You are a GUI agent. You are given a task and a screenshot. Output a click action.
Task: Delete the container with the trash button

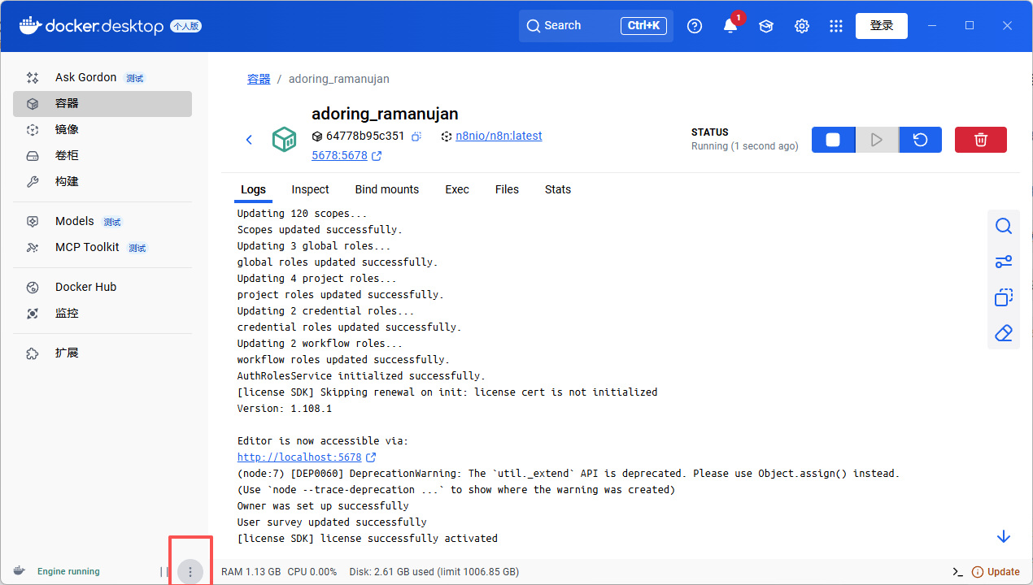pos(981,140)
